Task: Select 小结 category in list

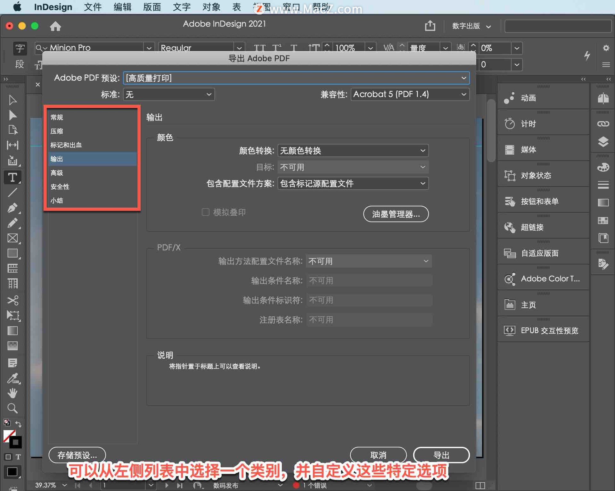Action: [92, 200]
